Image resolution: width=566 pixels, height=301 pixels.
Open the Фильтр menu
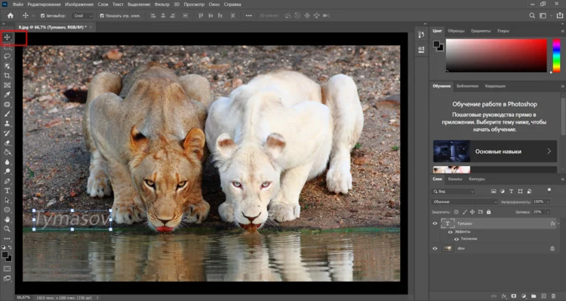(161, 5)
